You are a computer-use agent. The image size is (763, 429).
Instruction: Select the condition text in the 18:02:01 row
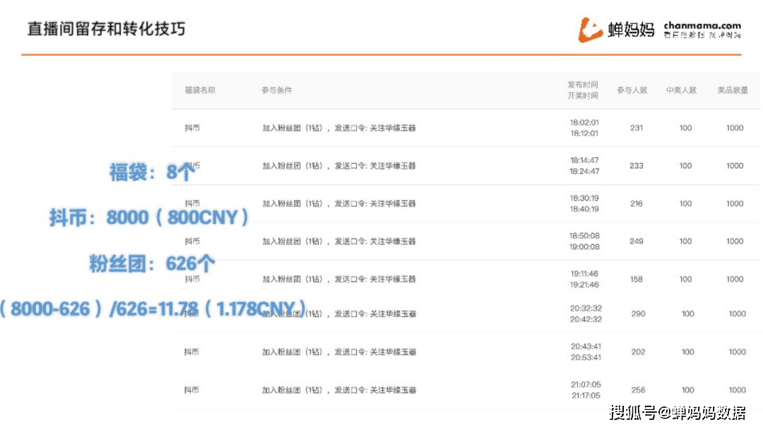tap(339, 128)
